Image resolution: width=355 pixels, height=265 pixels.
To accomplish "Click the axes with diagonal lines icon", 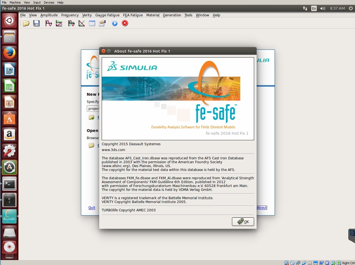I will coord(82,24).
